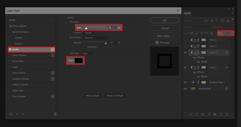Click the pixel layer filter icon
Screen dimensions: 241x127
point(206,20)
